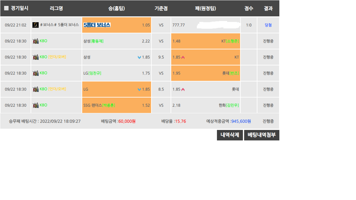The width and height of the screenshot is (356, 200).
Task: Click blue down arrow in 삼성 under odds
Action: [x=139, y=57]
